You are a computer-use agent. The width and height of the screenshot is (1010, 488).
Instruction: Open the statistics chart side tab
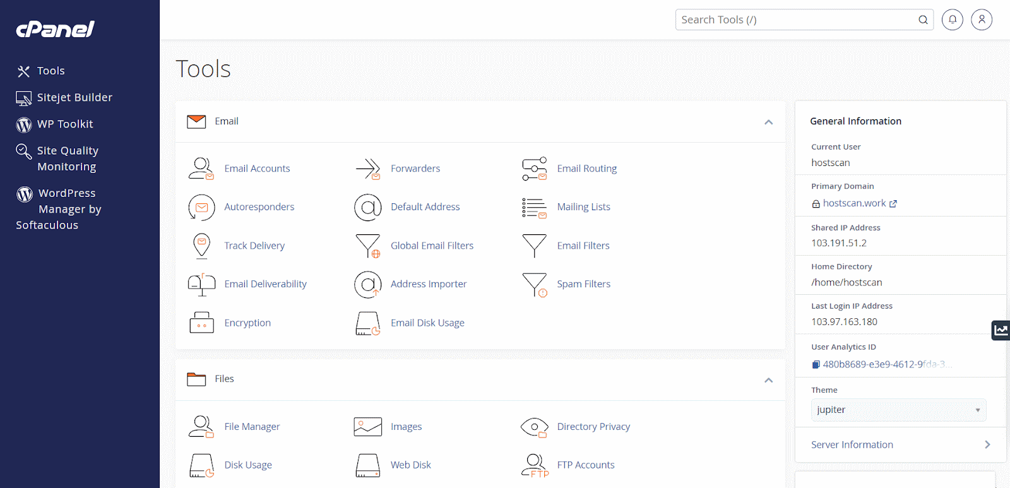click(1001, 330)
